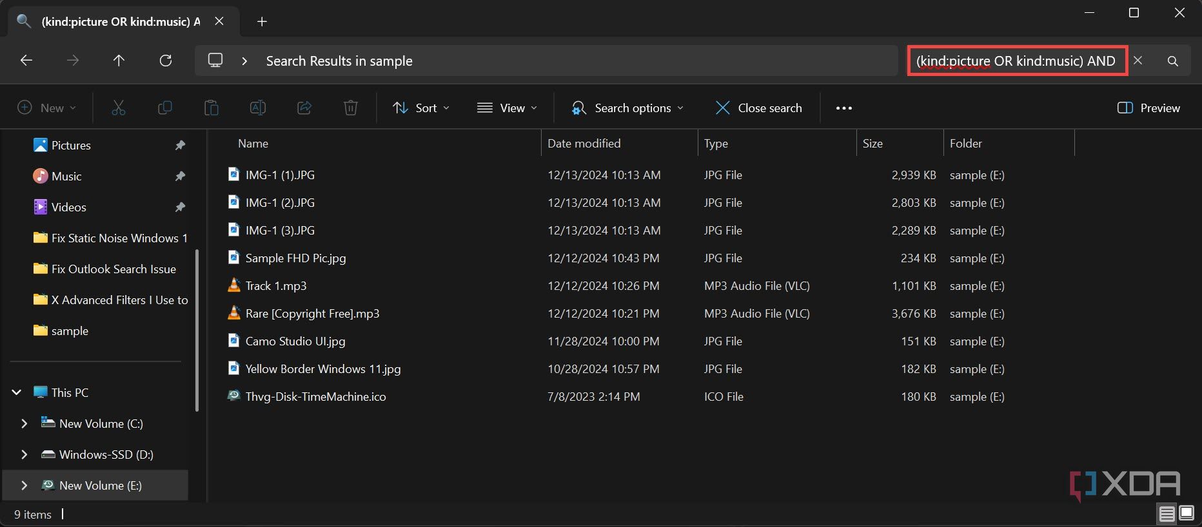Switch to large thumbnails view in status bar
Viewport: 1202px width, 527px height.
tap(1187, 513)
